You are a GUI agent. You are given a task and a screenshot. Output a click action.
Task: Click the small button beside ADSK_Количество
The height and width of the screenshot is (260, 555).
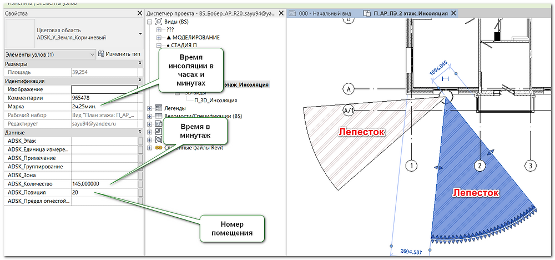tap(140, 184)
